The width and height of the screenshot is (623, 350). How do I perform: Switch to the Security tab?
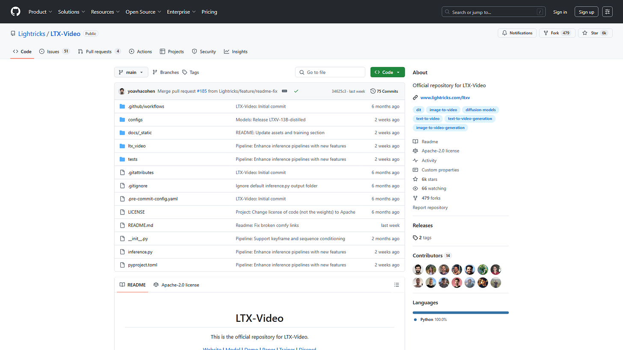[x=204, y=52]
